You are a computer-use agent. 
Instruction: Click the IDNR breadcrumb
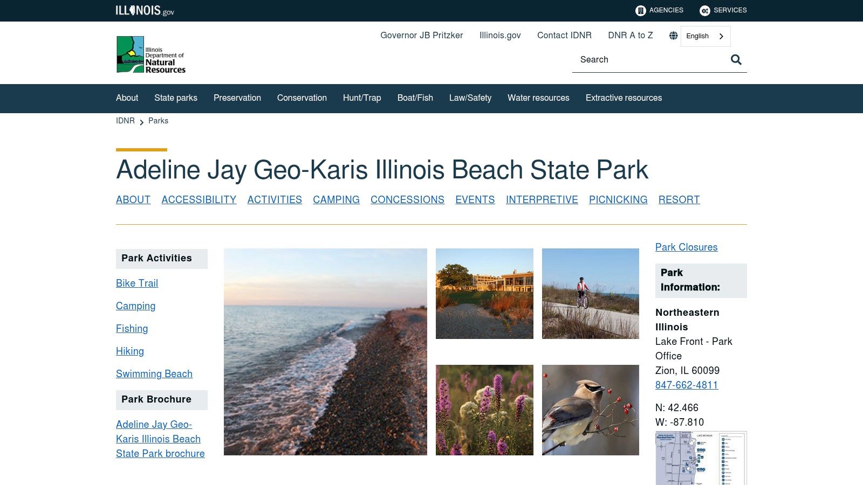[125, 121]
